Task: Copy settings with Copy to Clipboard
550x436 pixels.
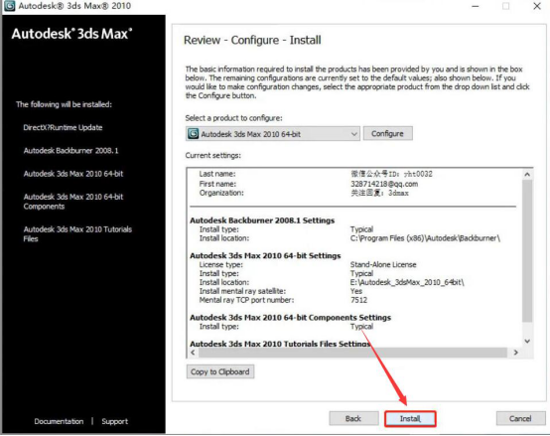Action: point(220,371)
